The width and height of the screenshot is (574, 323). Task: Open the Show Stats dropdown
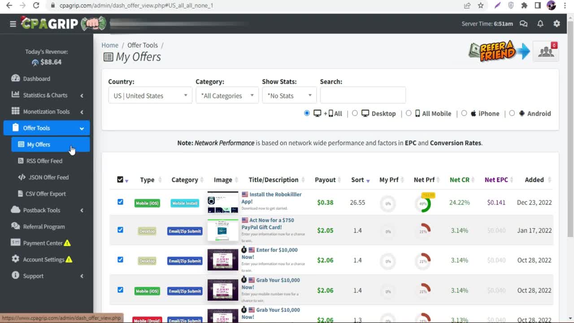click(x=289, y=96)
